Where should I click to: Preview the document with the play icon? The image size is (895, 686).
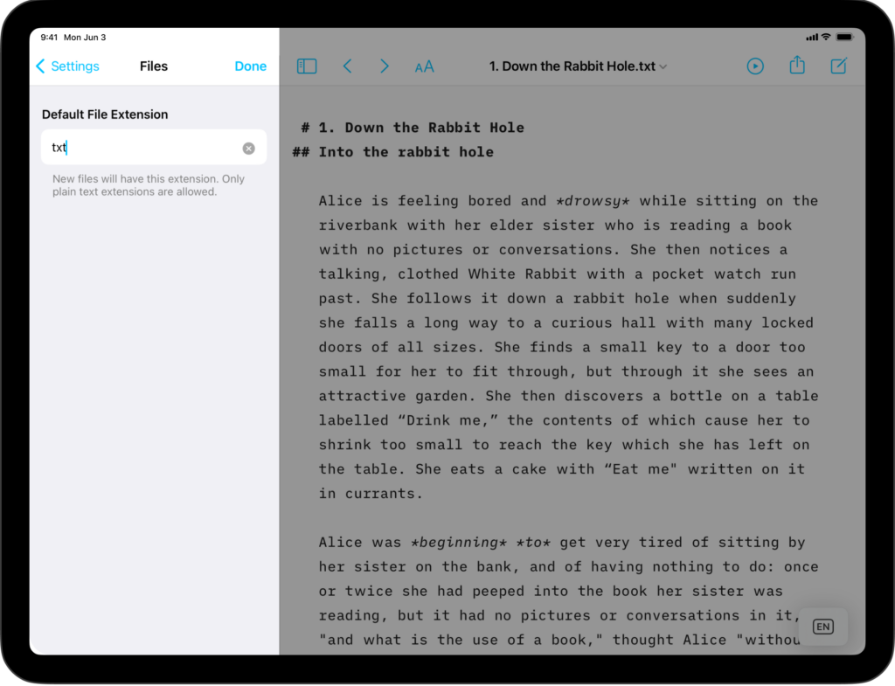tap(754, 66)
